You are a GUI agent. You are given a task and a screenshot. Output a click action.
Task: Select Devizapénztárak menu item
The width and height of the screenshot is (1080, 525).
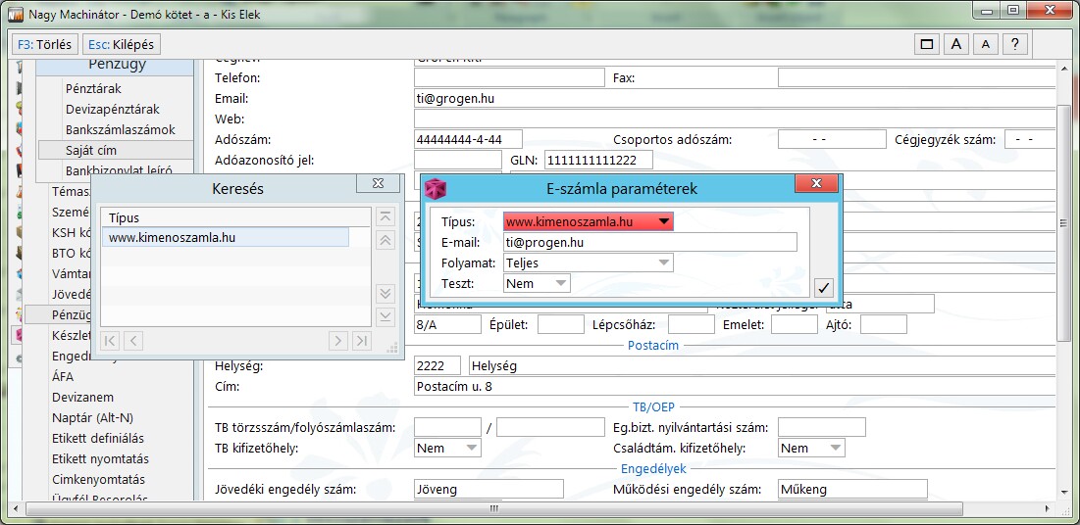tap(113, 110)
